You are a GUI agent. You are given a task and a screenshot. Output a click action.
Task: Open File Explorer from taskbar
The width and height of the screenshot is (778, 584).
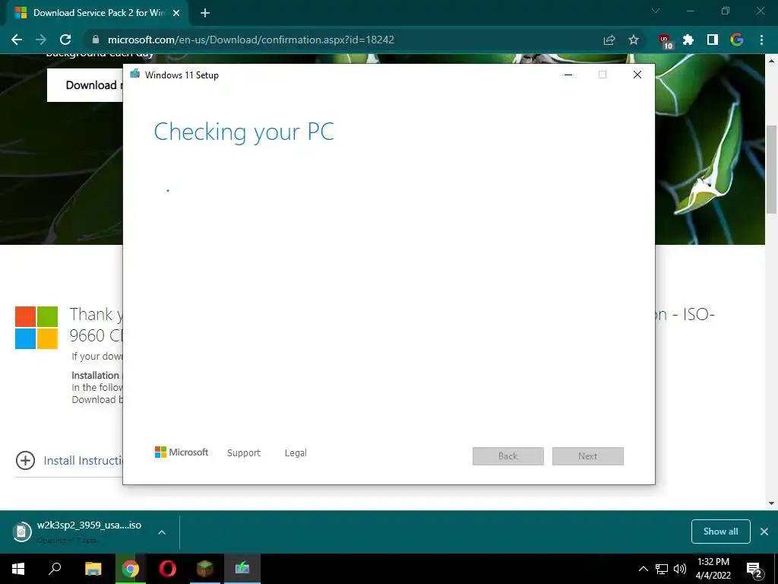(93, 569)
